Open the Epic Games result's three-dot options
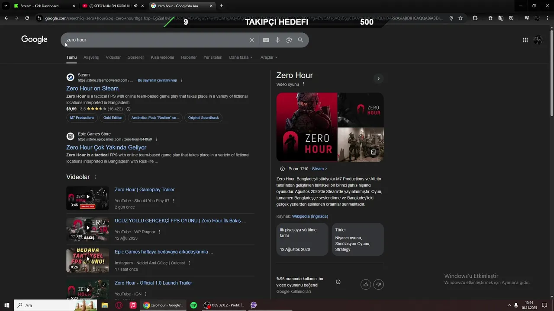This screenshot has height=311, width=554. [157, 140]
